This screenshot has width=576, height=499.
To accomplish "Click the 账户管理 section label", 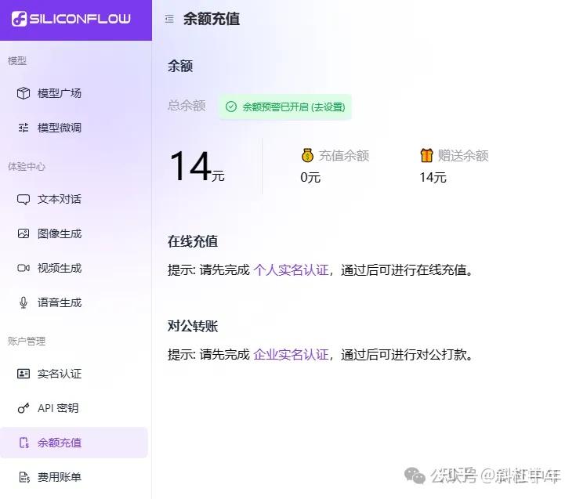I will pyautogui.click(x=27, y=341).
